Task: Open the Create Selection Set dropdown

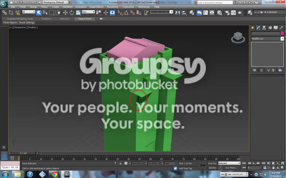Action: pos(161,12)
